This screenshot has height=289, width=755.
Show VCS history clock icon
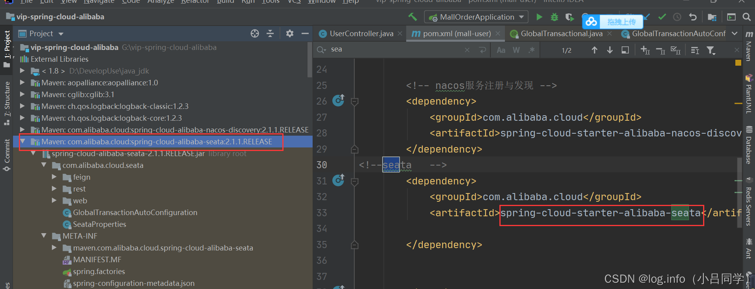[x=677, y=17]
